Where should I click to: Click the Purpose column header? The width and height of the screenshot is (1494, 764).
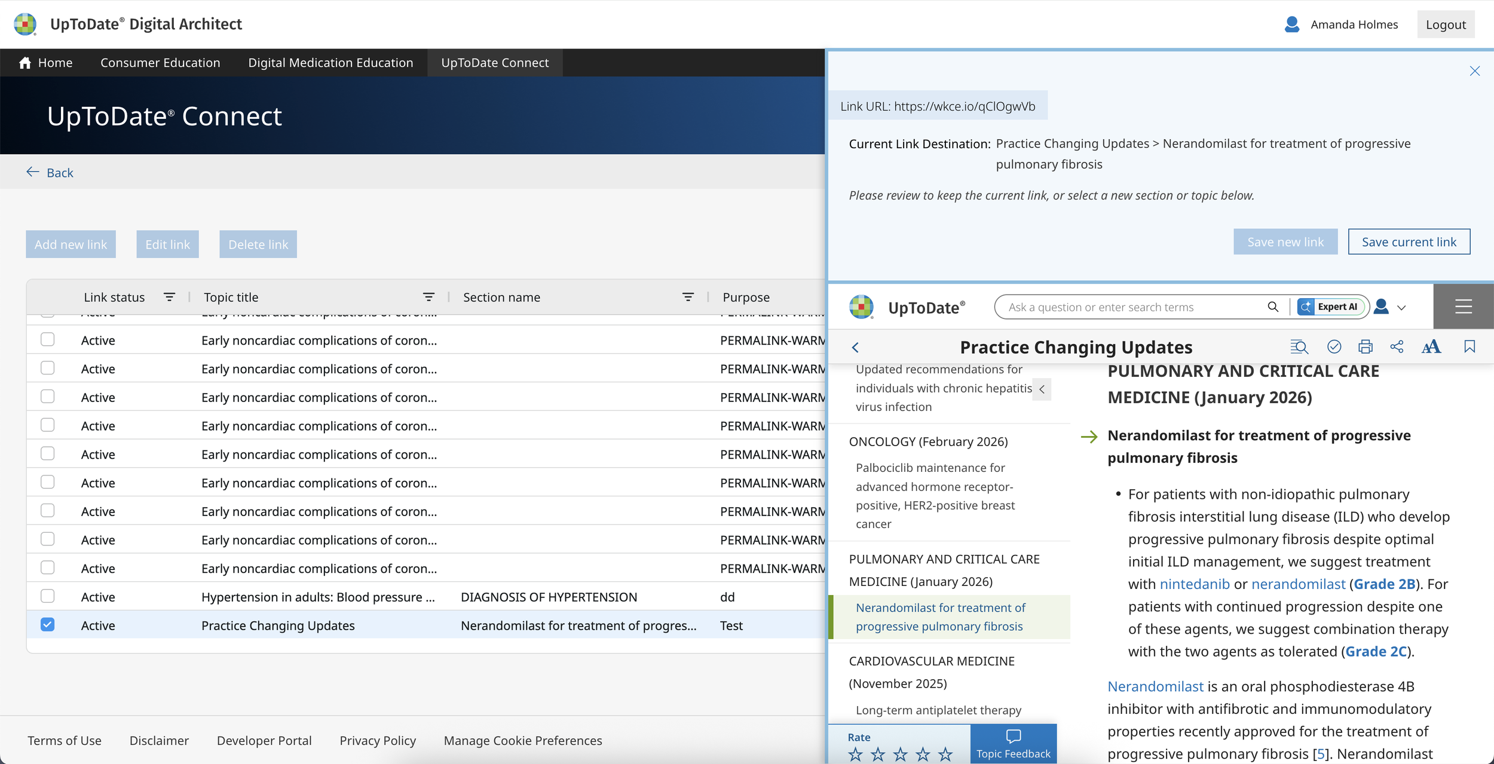(x=746, y=297)
